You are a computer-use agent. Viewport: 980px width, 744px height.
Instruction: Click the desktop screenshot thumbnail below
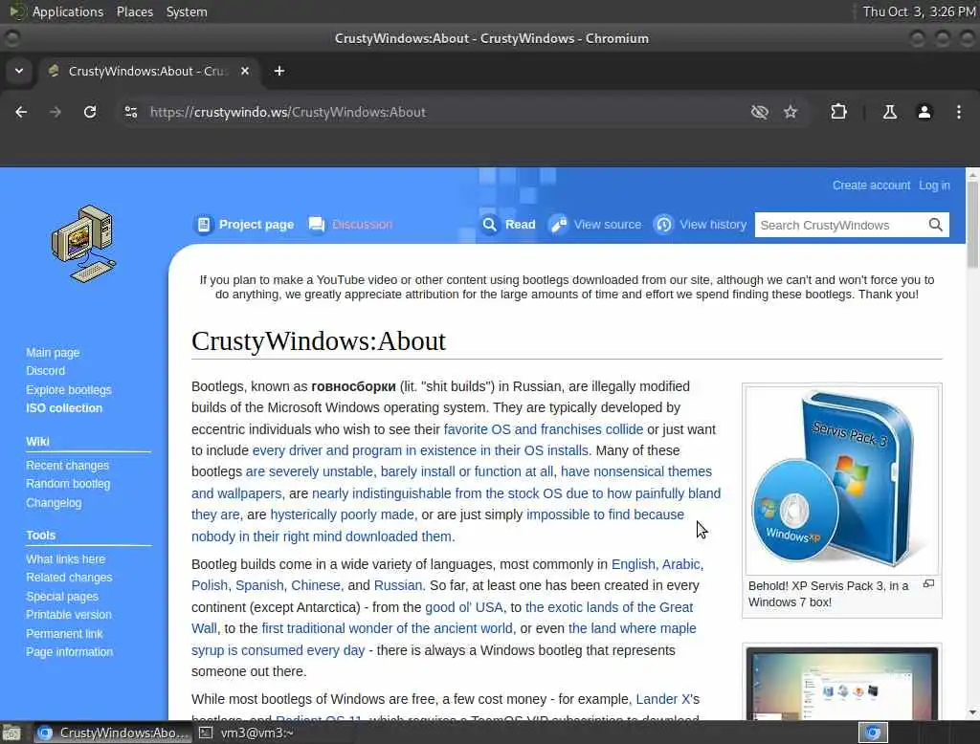pos(841,682)
